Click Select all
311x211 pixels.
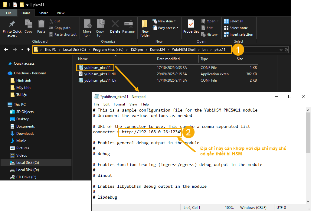tap(234, 21)
